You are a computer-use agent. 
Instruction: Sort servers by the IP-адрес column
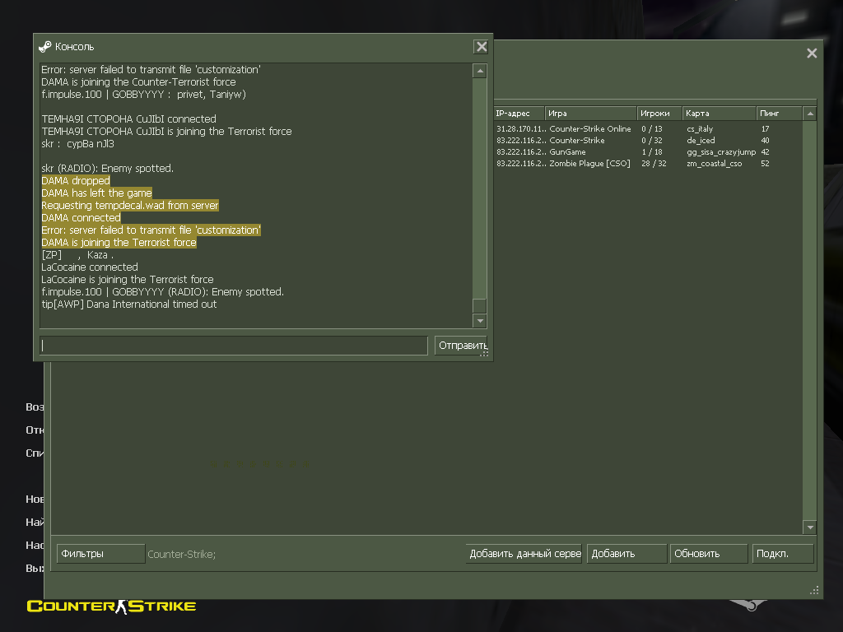coord(519,114)
